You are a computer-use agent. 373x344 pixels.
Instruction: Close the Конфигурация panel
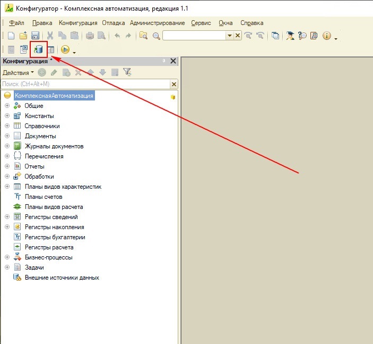tap(173, 61)
